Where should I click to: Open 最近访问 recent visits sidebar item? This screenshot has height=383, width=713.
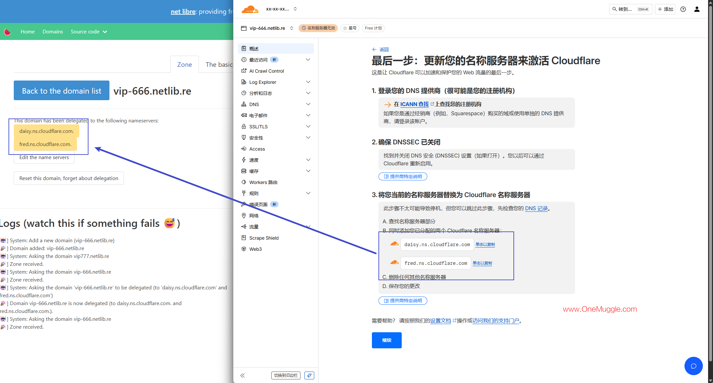276,60
